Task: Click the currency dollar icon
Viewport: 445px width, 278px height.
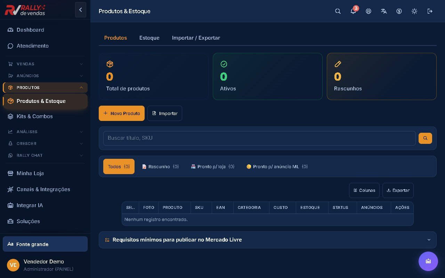Action: point(399,11)
